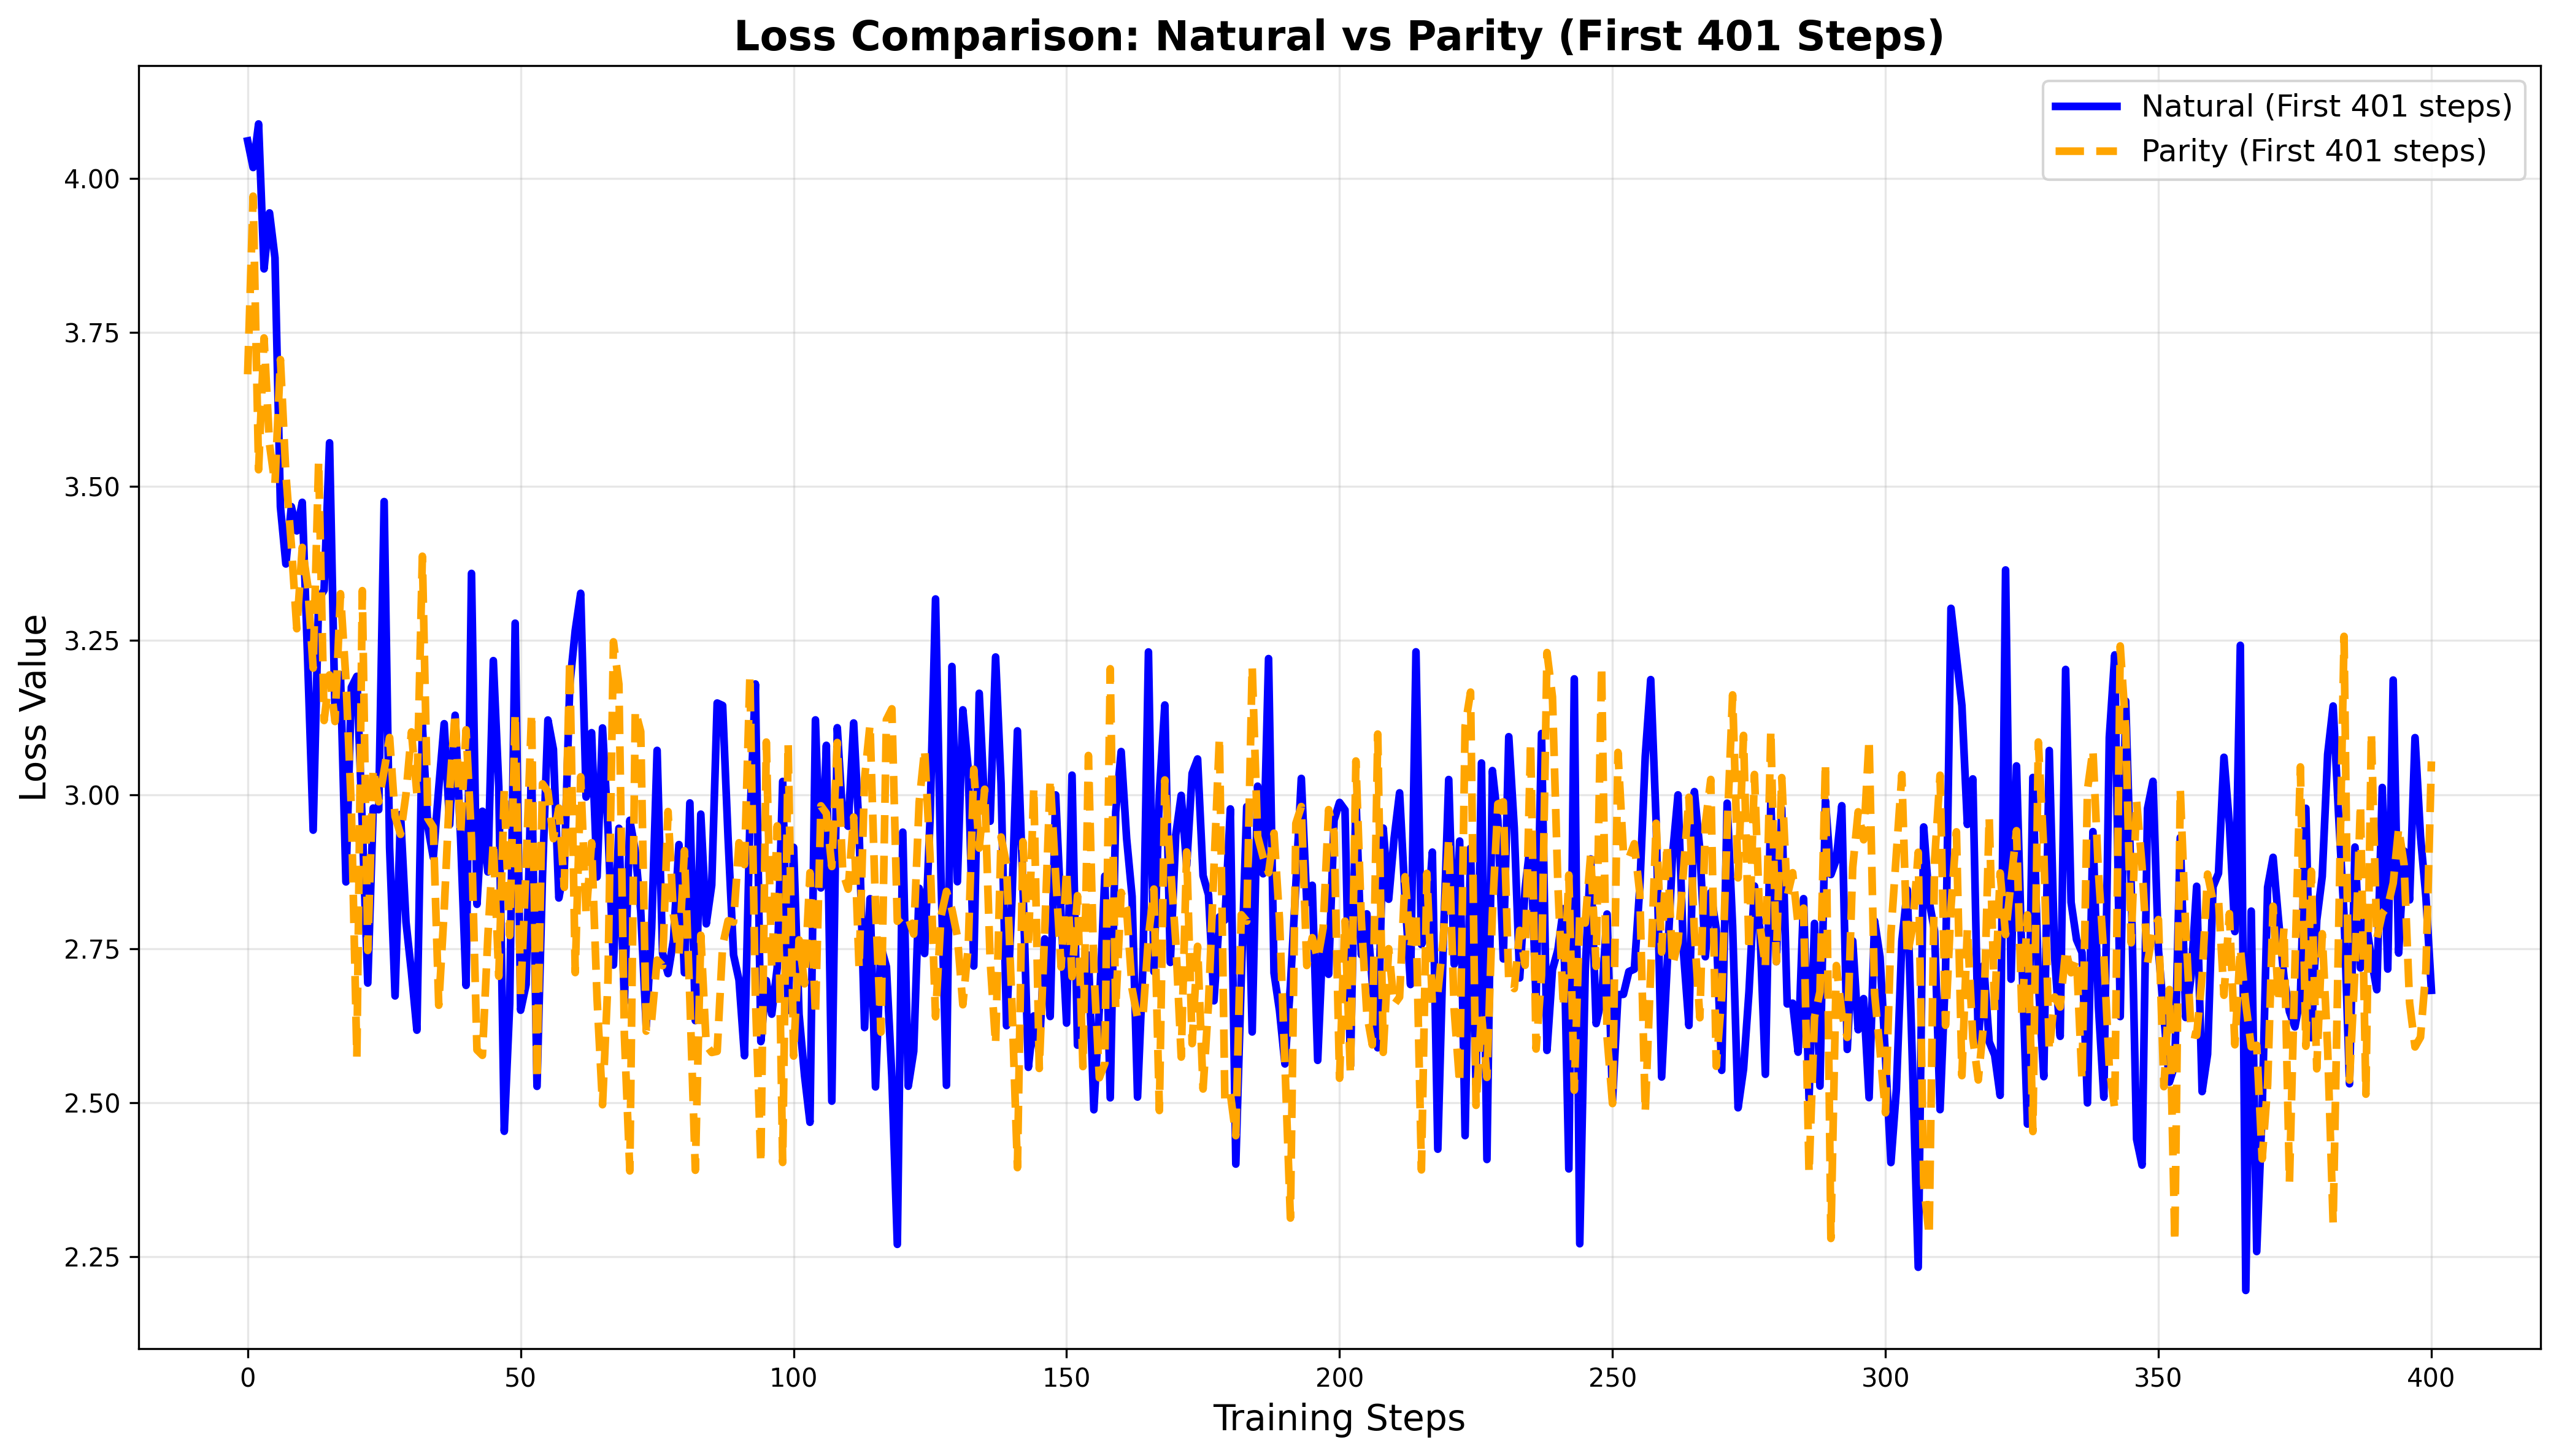
Task: Click the 2.25 y-axis tick label
Action: (x=91, y=1258)
